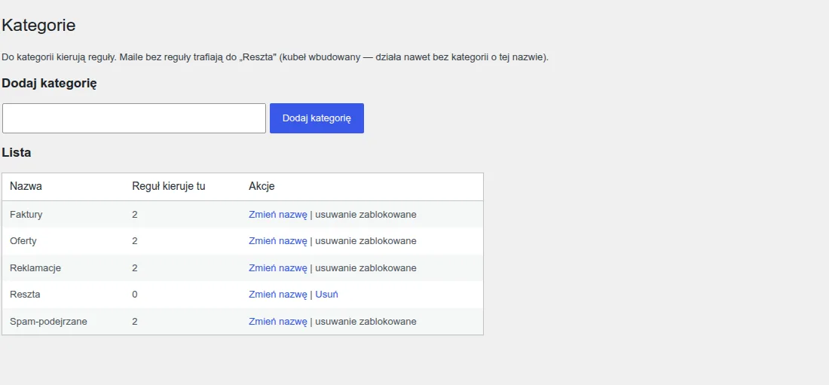The image size is (829, 385).
Task: Click usuwanie zablokowane text in Spam-podejrzane row
Action: [x=366, y=321]
